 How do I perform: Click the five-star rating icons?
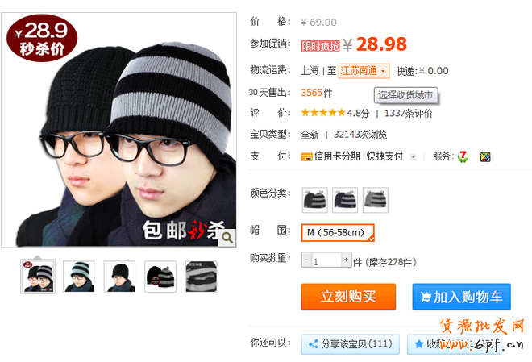coord(323,112)
